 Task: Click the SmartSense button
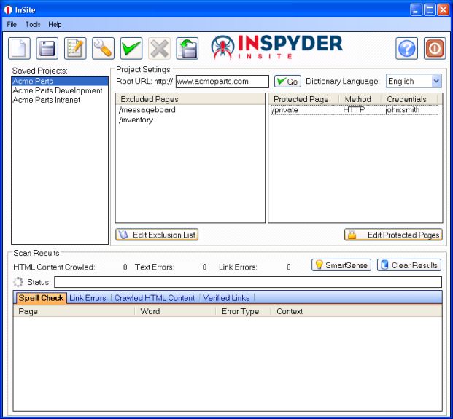(x=341, y=265)
